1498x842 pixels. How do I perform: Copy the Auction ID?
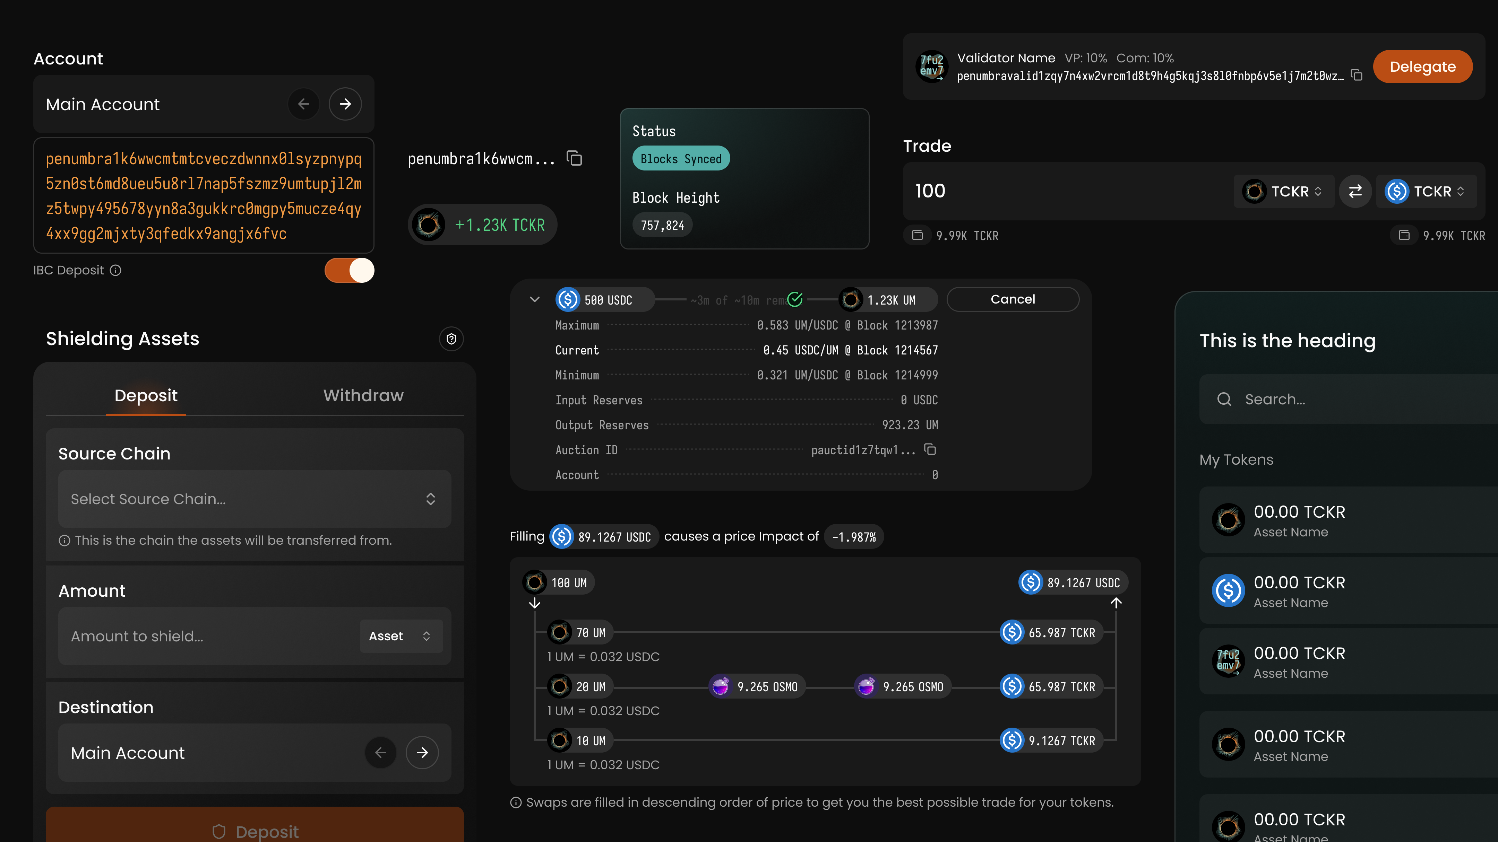(x=930, y=449)
